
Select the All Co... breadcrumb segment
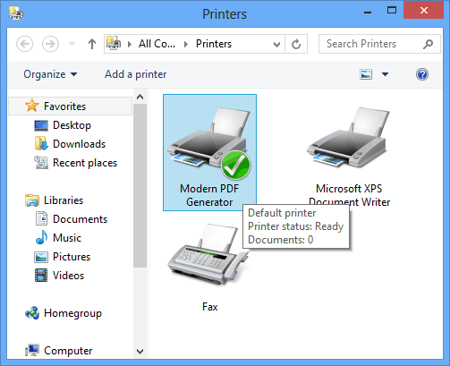point(157,44)
